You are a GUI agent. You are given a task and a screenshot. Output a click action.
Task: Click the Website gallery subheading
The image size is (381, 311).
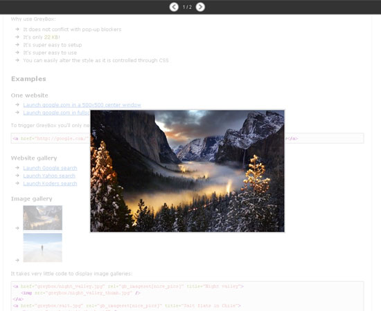pyautogui.click(x=34, y=158)
